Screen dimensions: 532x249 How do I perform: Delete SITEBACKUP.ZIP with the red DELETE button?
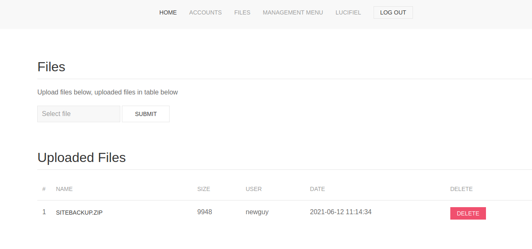(x=468, y=213)
